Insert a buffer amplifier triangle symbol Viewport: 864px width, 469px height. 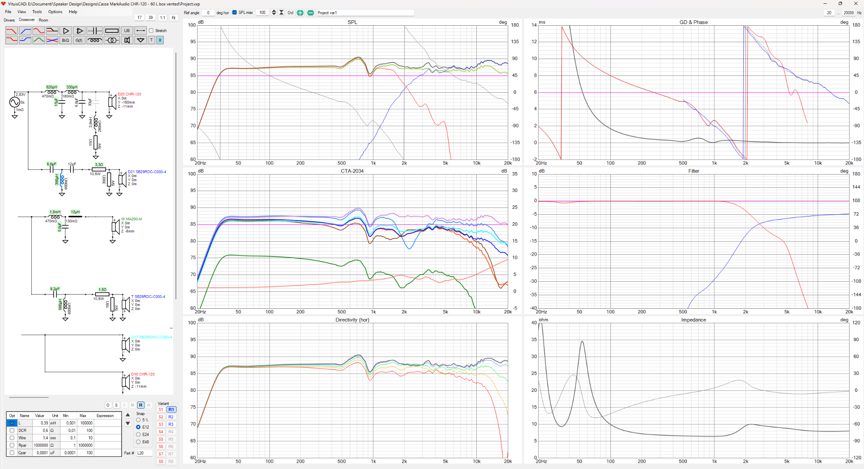pos(66,31)
